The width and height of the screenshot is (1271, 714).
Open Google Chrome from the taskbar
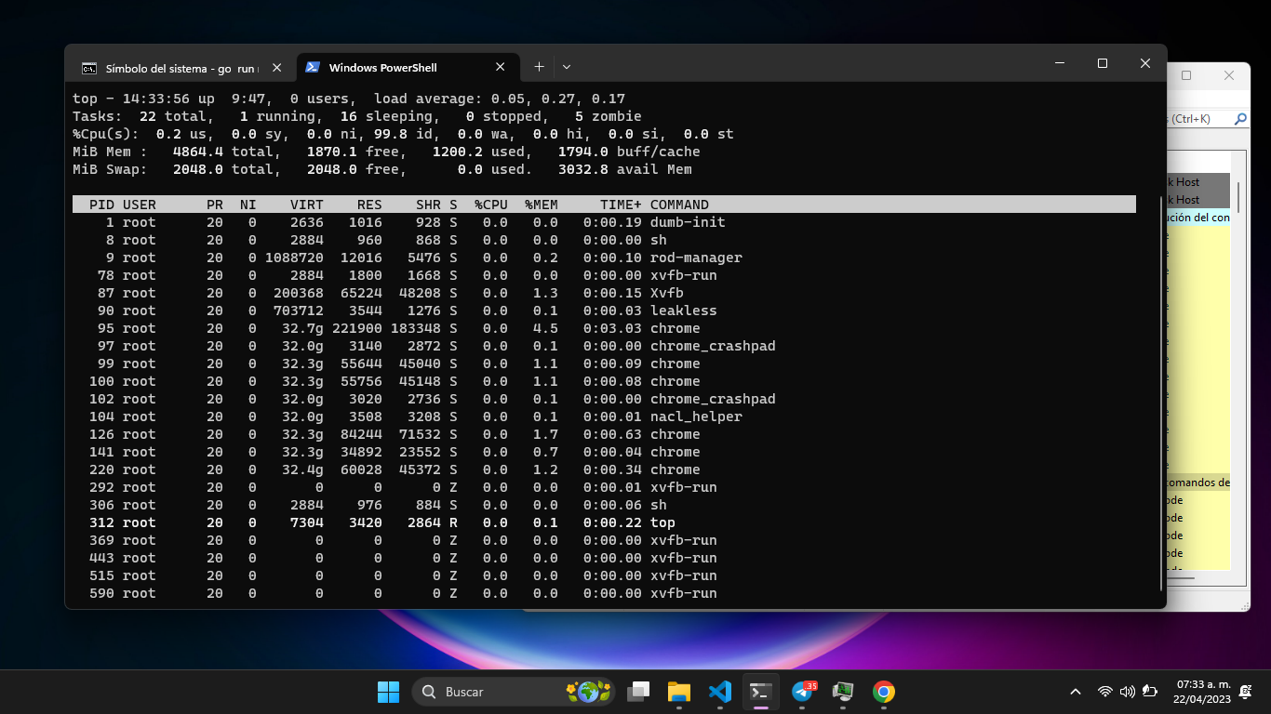[883, 692]
